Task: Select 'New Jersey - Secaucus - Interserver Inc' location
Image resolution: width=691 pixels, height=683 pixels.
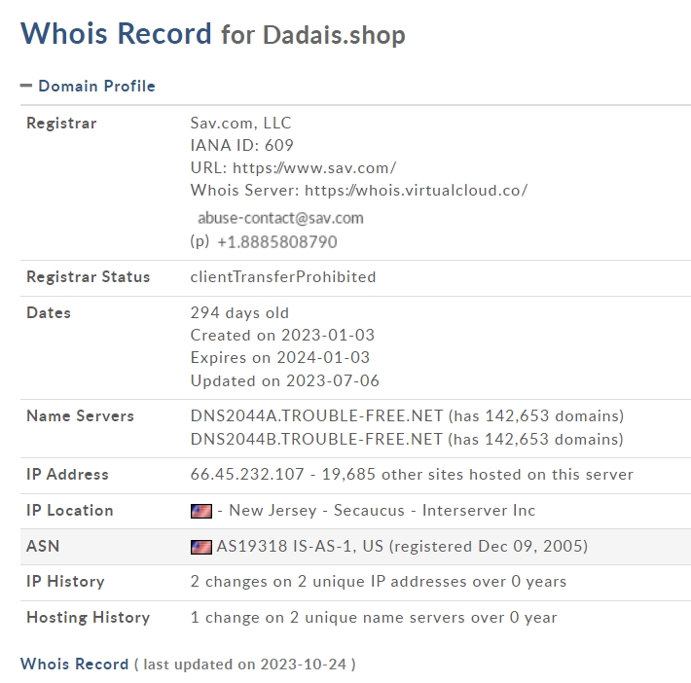Action: click(382, 511)
